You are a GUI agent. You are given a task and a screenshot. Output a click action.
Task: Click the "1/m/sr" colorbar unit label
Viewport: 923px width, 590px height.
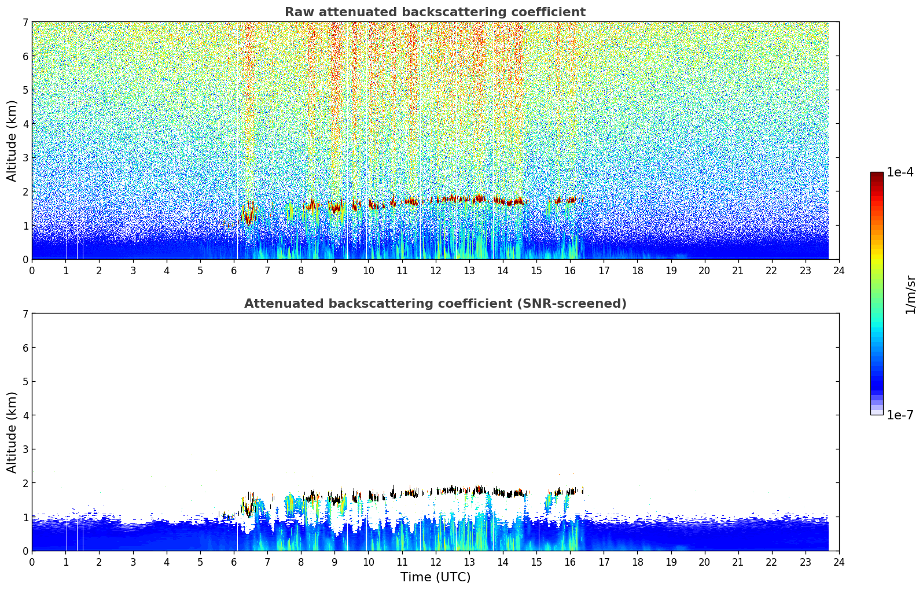(x=910, y=294)
